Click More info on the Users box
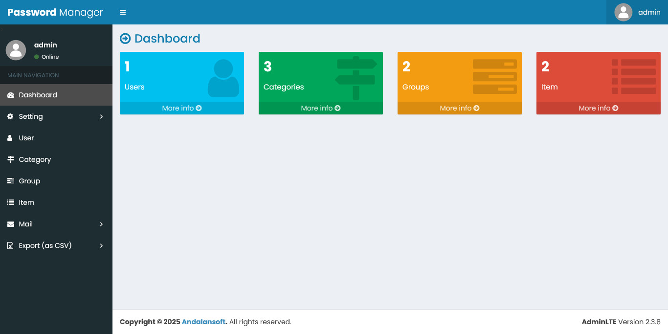This screenshot has width=668, height=334. [181, 108]
